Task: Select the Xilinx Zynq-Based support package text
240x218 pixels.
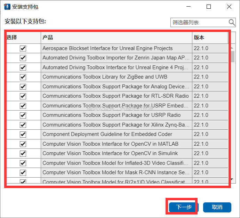Action: [116, 125]
